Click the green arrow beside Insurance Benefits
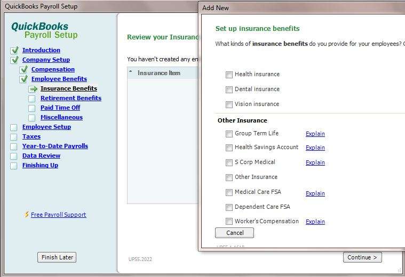Viewport: 405px width, 277px height. (x=33, y=89)
